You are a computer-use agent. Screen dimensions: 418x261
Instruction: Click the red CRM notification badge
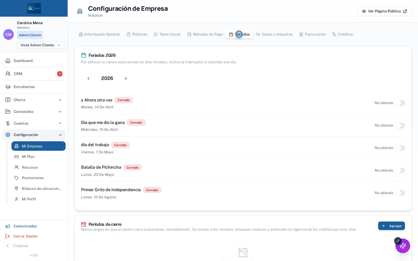point(60,74)
